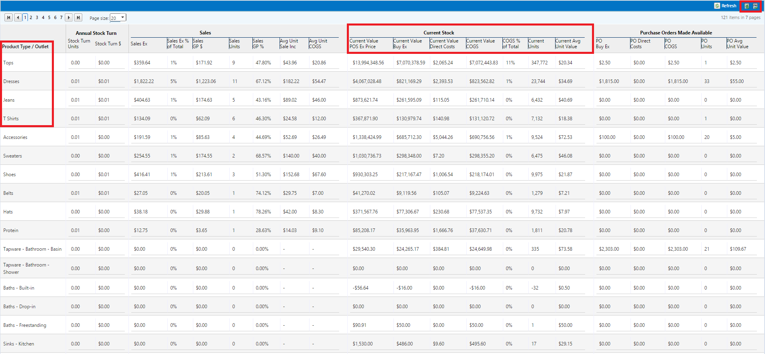Open page 3 of results

click(x=37, y=17)
